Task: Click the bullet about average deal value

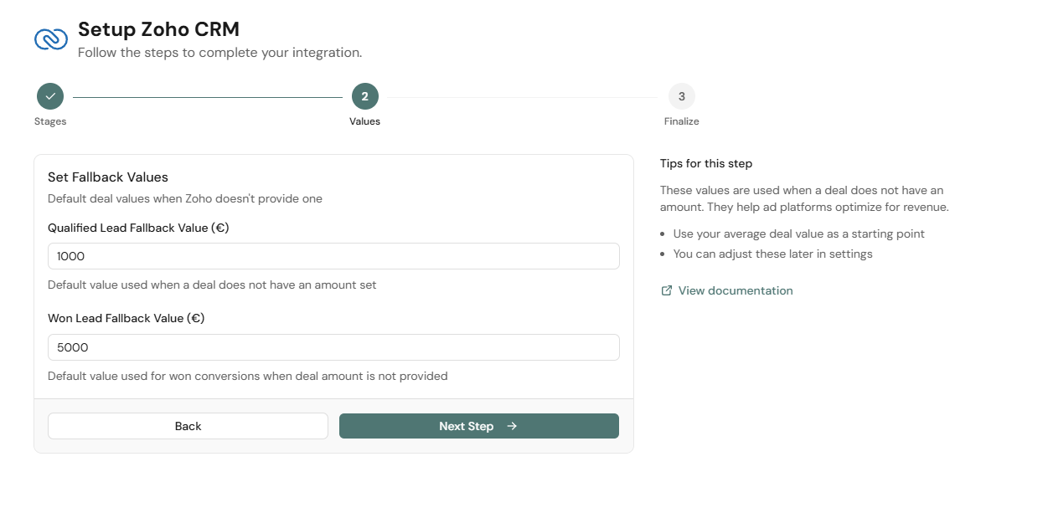Action: coord(798,233)
